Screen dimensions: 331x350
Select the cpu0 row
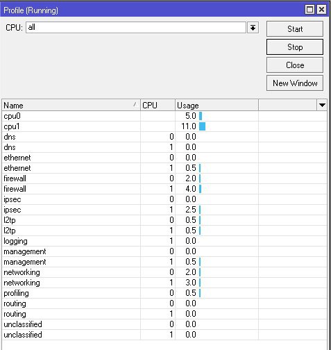[x=164, y=116]
